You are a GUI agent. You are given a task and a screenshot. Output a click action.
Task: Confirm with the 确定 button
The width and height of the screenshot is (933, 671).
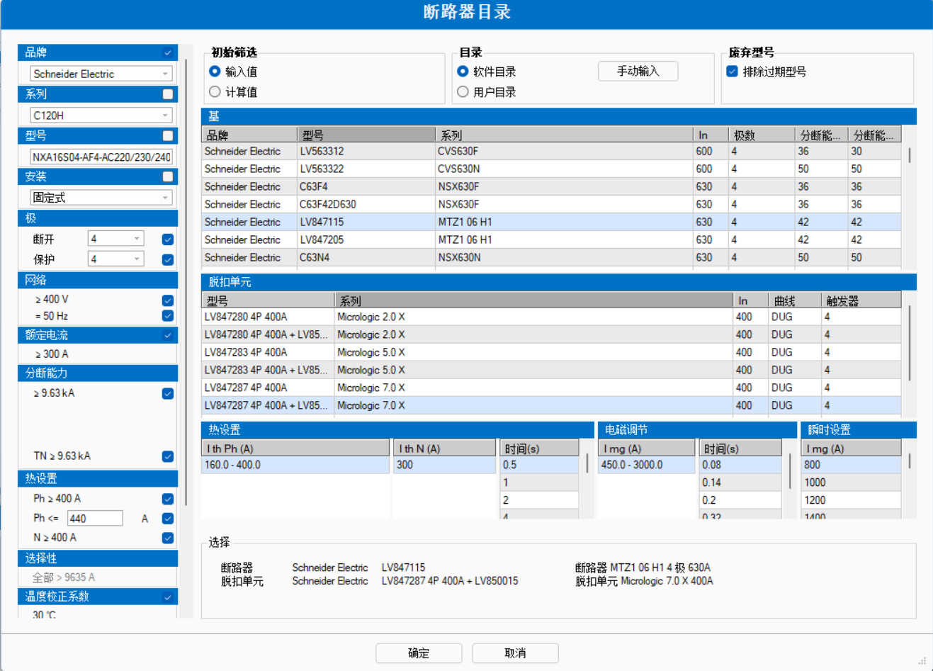click(x=419, y=653)
